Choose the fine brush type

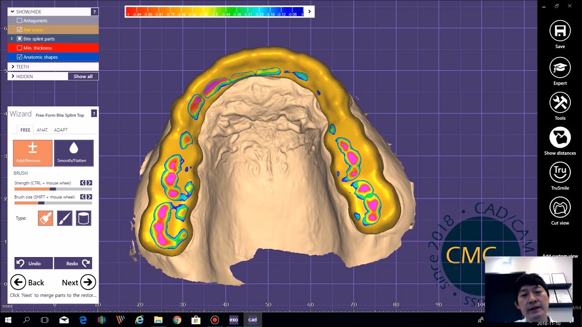(65, 218)
